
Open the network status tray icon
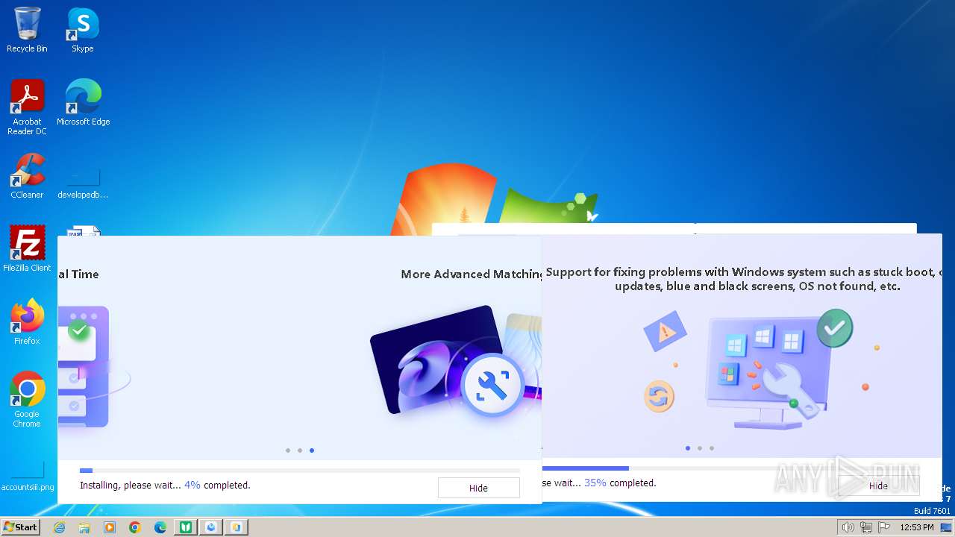865,527
